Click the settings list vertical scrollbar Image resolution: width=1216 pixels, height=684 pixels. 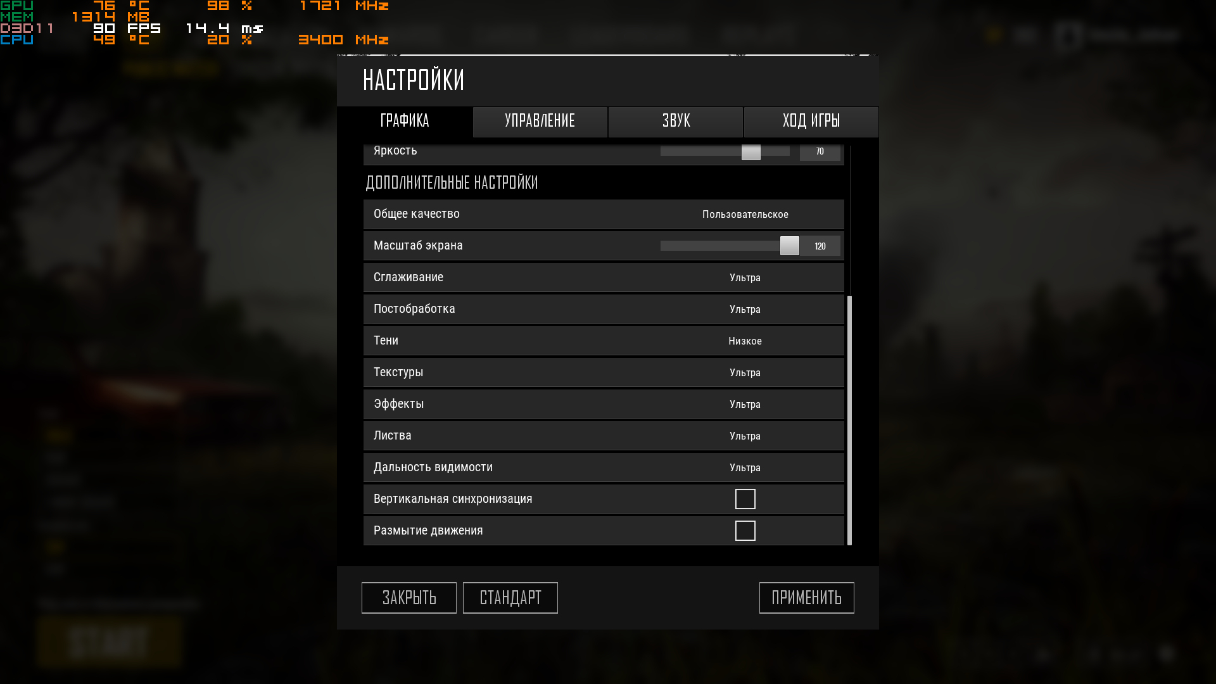click(850, 420)
